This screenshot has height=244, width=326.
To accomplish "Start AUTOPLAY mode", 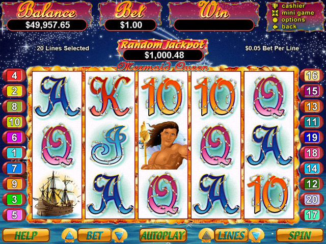I will 163,235.
